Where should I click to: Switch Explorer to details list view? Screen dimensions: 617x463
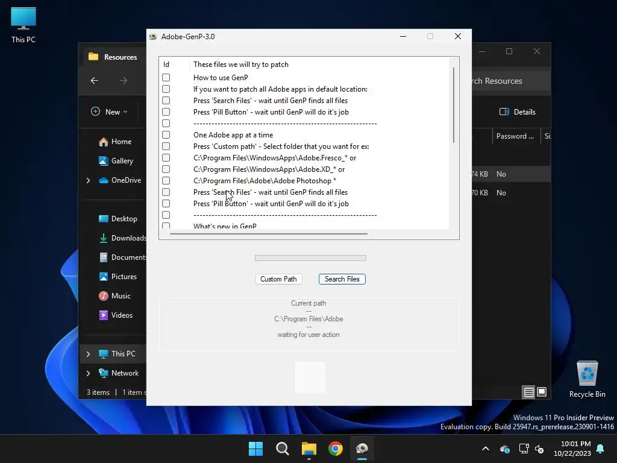(x=529, y=392)
